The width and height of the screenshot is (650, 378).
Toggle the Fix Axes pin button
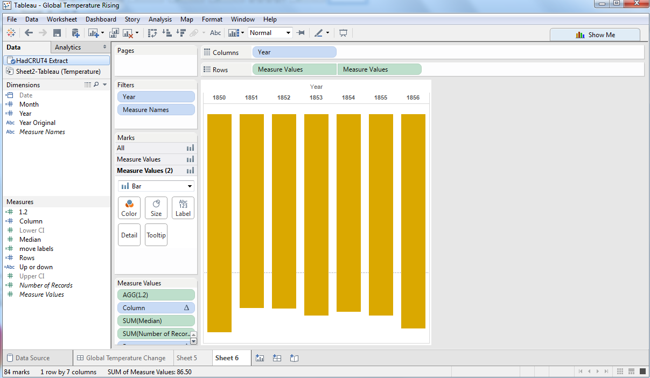(301, 33)
